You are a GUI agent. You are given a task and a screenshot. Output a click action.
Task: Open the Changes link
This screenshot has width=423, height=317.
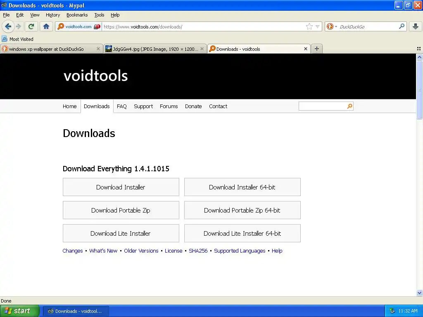point(73,251)
